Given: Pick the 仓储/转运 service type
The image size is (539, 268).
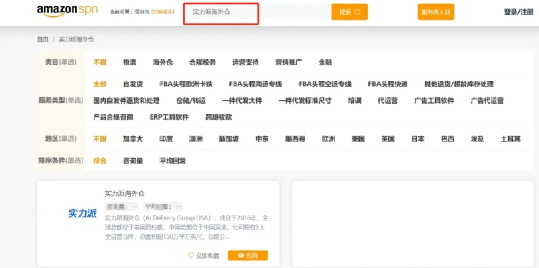Looking at the screenshot, I should [x=191, y=101].
